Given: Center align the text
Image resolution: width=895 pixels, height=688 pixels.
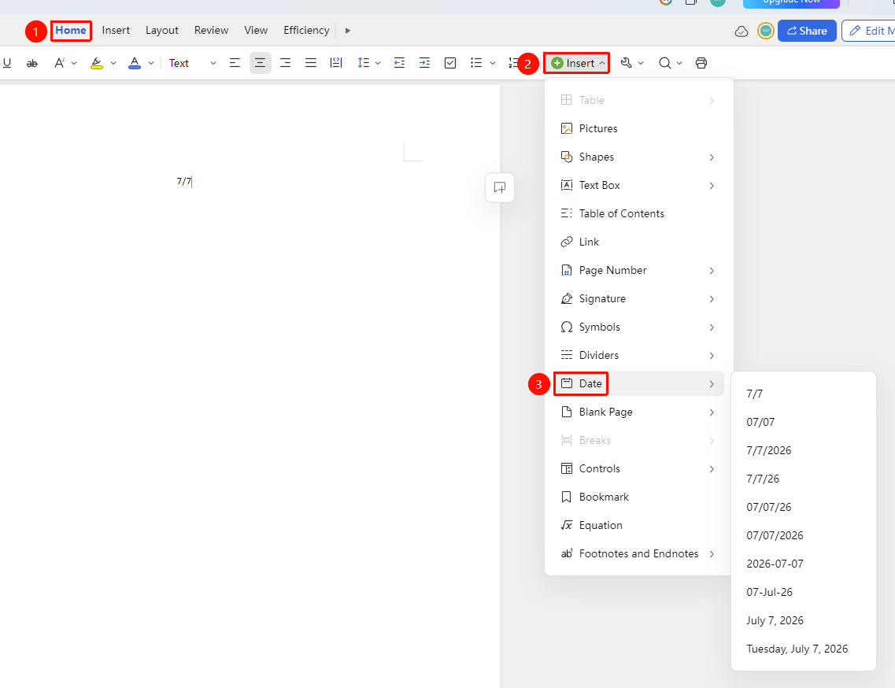Looking at the screenshot, I should coord(261,63).
